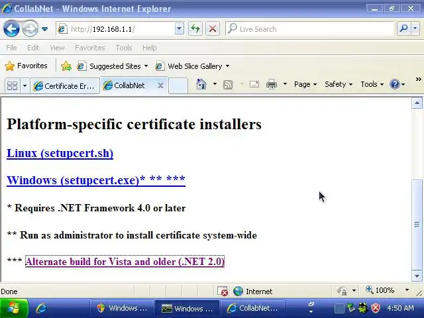Open Alternate build for Vista link
Image resolution: width=424 pixels, height=318 pixels.
tap(125, 262)
